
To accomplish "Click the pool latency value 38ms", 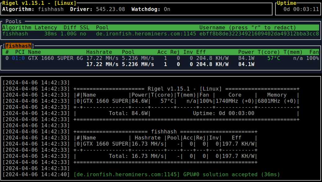I will [51, 34].
